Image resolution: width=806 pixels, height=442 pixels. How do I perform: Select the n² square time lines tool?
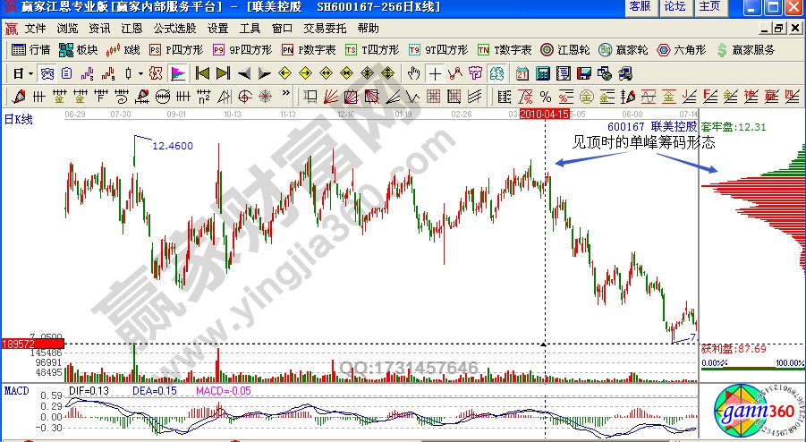[204, 96]
